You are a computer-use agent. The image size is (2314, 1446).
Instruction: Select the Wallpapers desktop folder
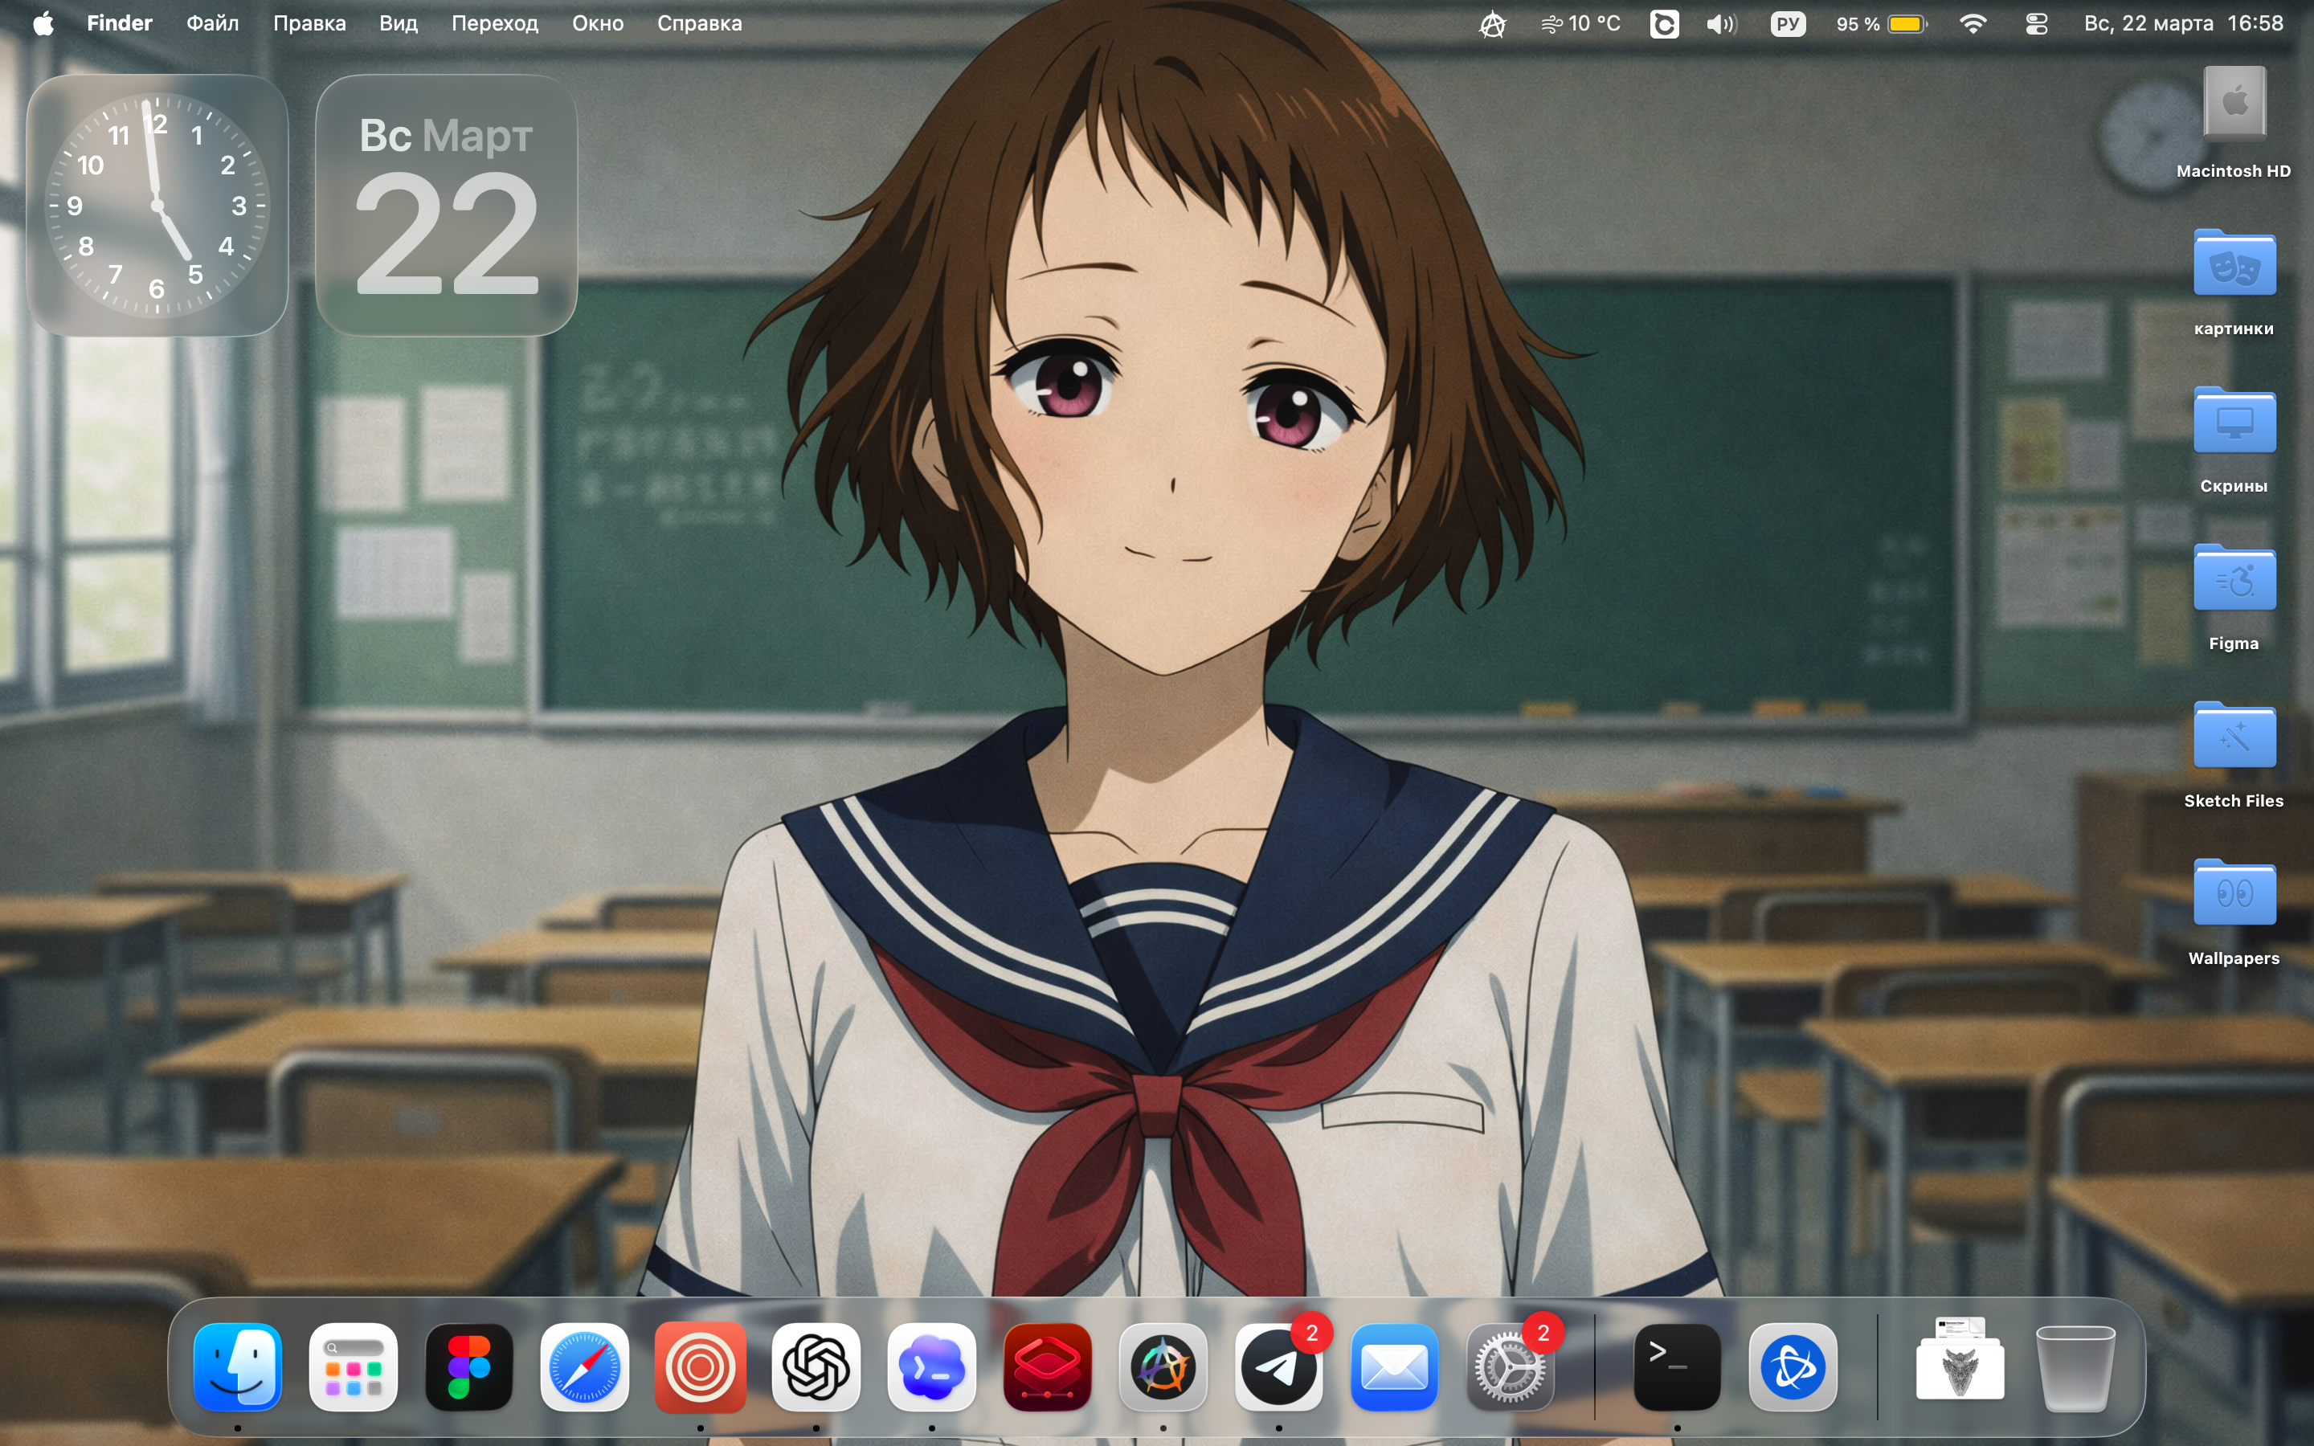tap(2234, 894)
